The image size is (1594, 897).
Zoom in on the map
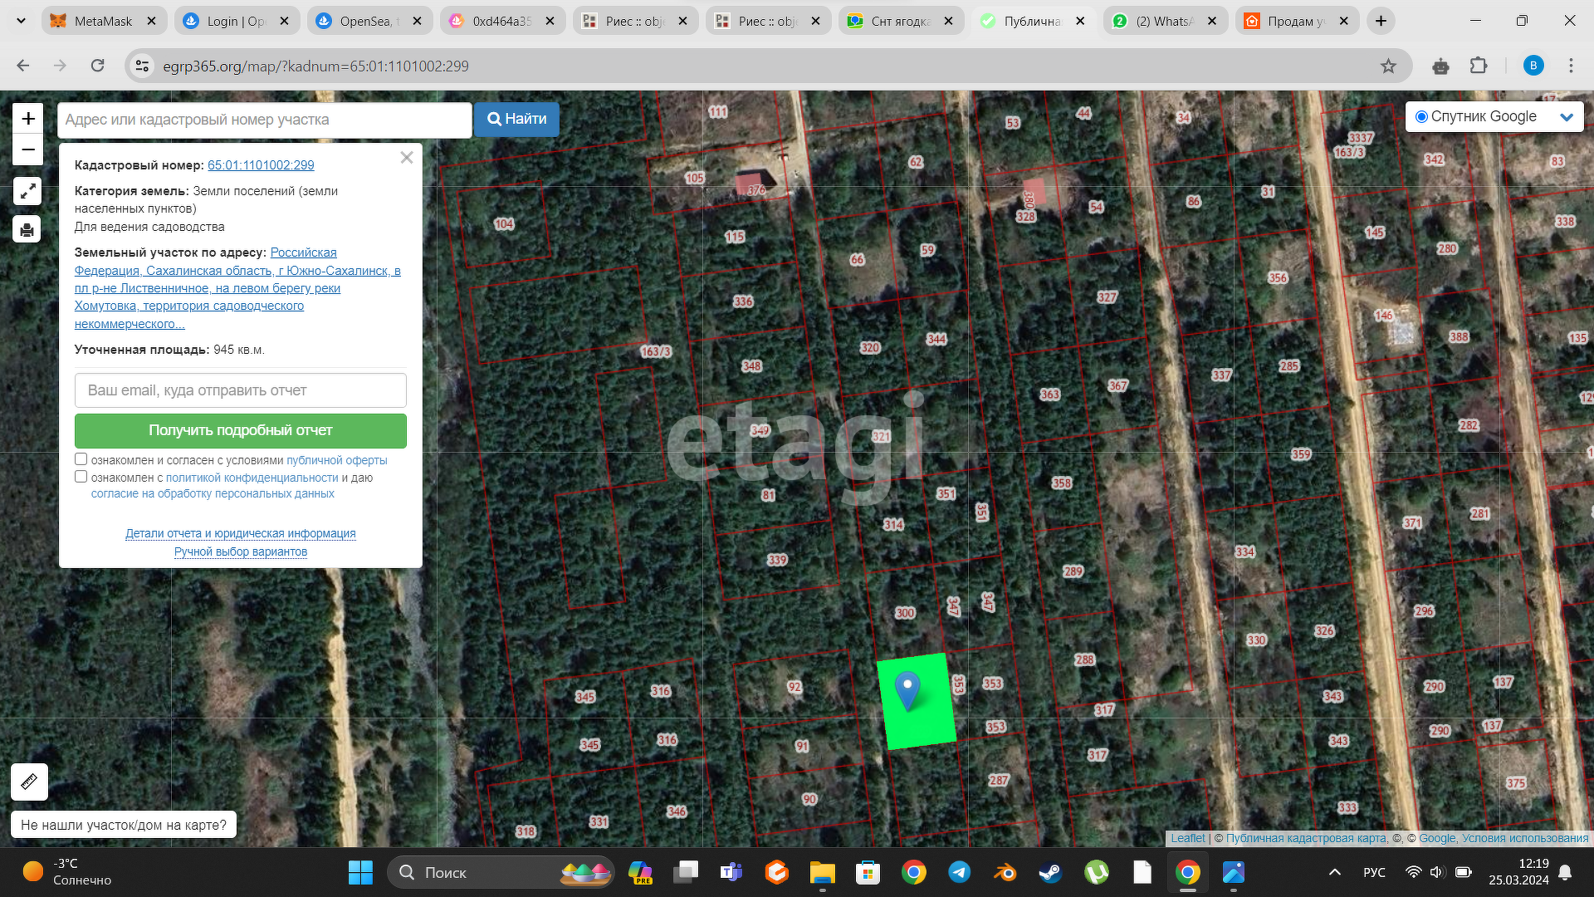pyautogui.click(x=27, y=119)
